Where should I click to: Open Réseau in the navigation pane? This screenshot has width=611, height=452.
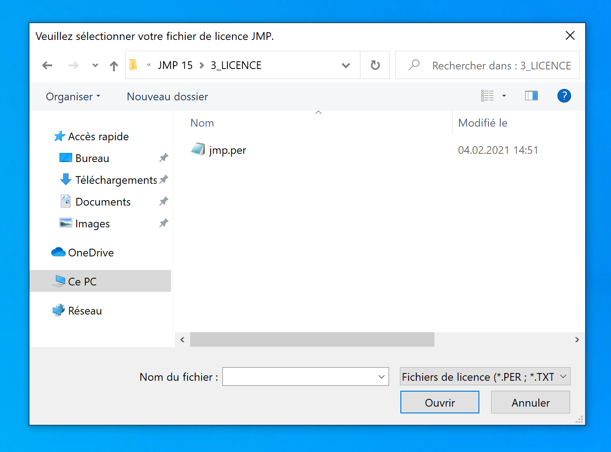[85, 311]
